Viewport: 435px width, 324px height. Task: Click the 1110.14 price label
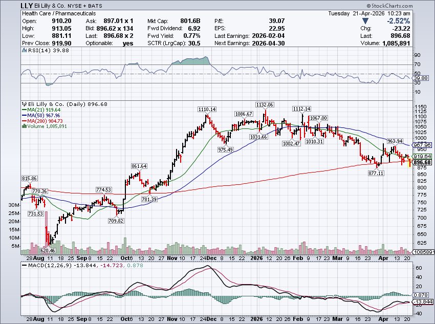pyautogui.click(x=207, y=110)
